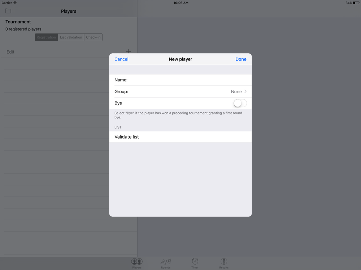This screenshot has width=361, height=270.
Task: Open the Rounds tab icon
Action: click(x=166, y=264)
